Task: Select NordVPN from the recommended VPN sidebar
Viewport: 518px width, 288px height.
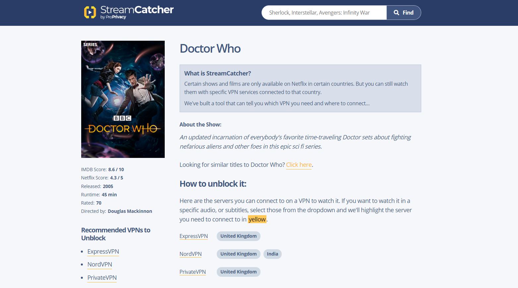Action: pos(99,264)
